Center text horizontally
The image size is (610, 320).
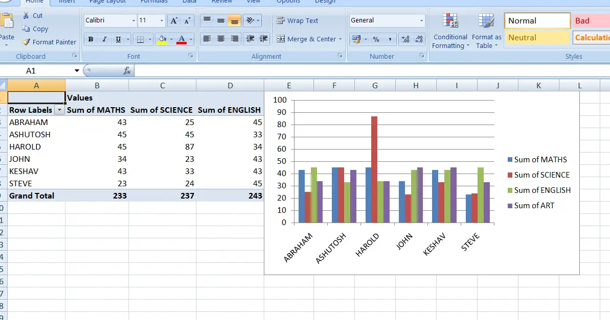click(220, 39)
